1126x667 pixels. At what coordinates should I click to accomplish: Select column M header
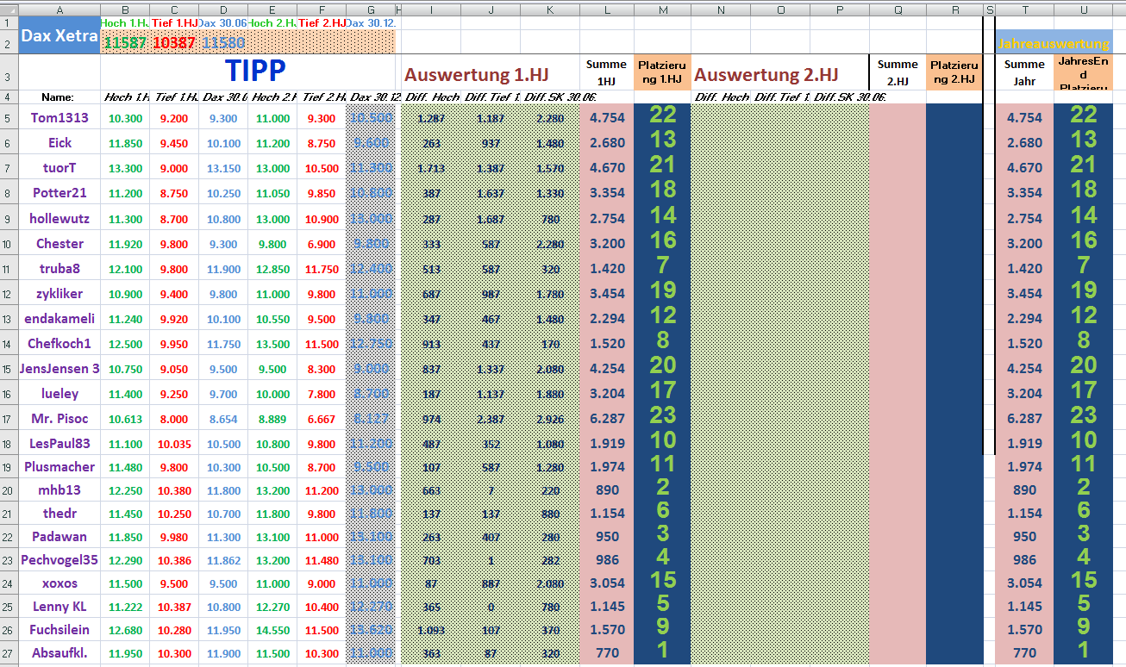[662, 9]
